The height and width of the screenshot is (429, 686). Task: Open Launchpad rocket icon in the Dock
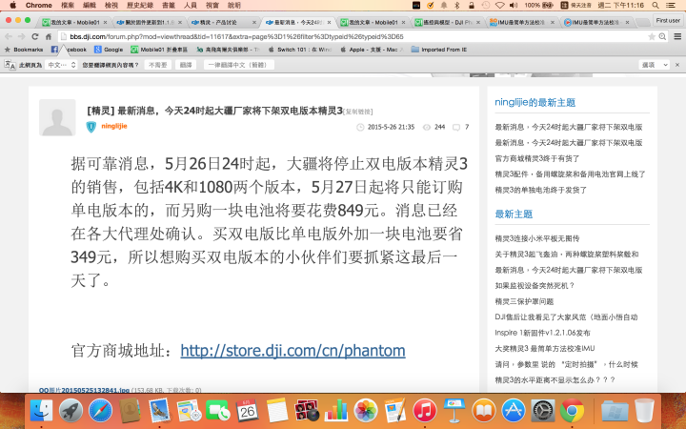click(x=71, y=411)
